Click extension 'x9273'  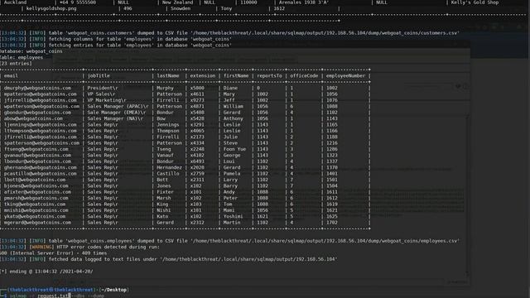[x=197, y=100]
